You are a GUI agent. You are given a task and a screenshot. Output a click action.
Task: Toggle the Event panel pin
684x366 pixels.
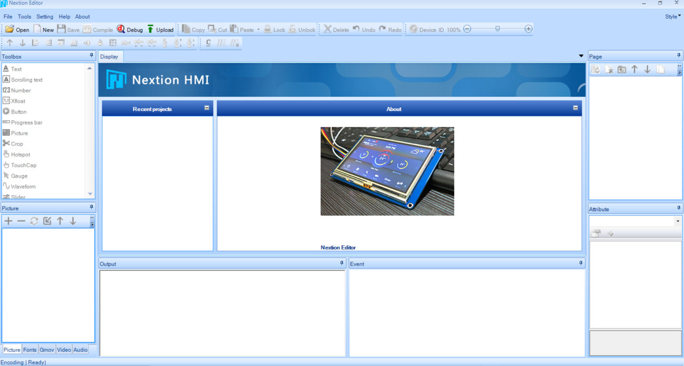point(581,263)
